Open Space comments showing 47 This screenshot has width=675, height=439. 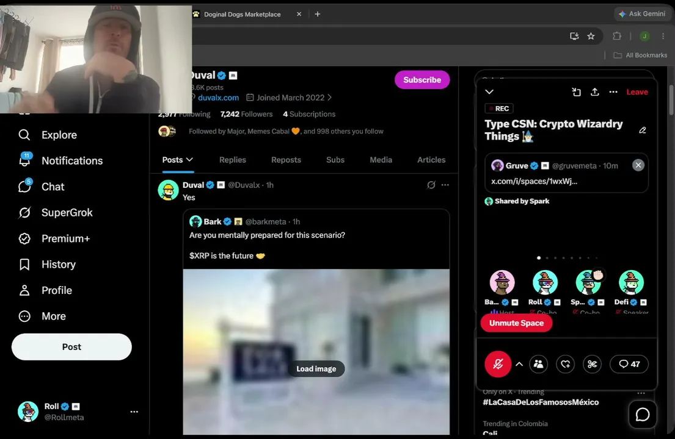click(x=629, y=364)
